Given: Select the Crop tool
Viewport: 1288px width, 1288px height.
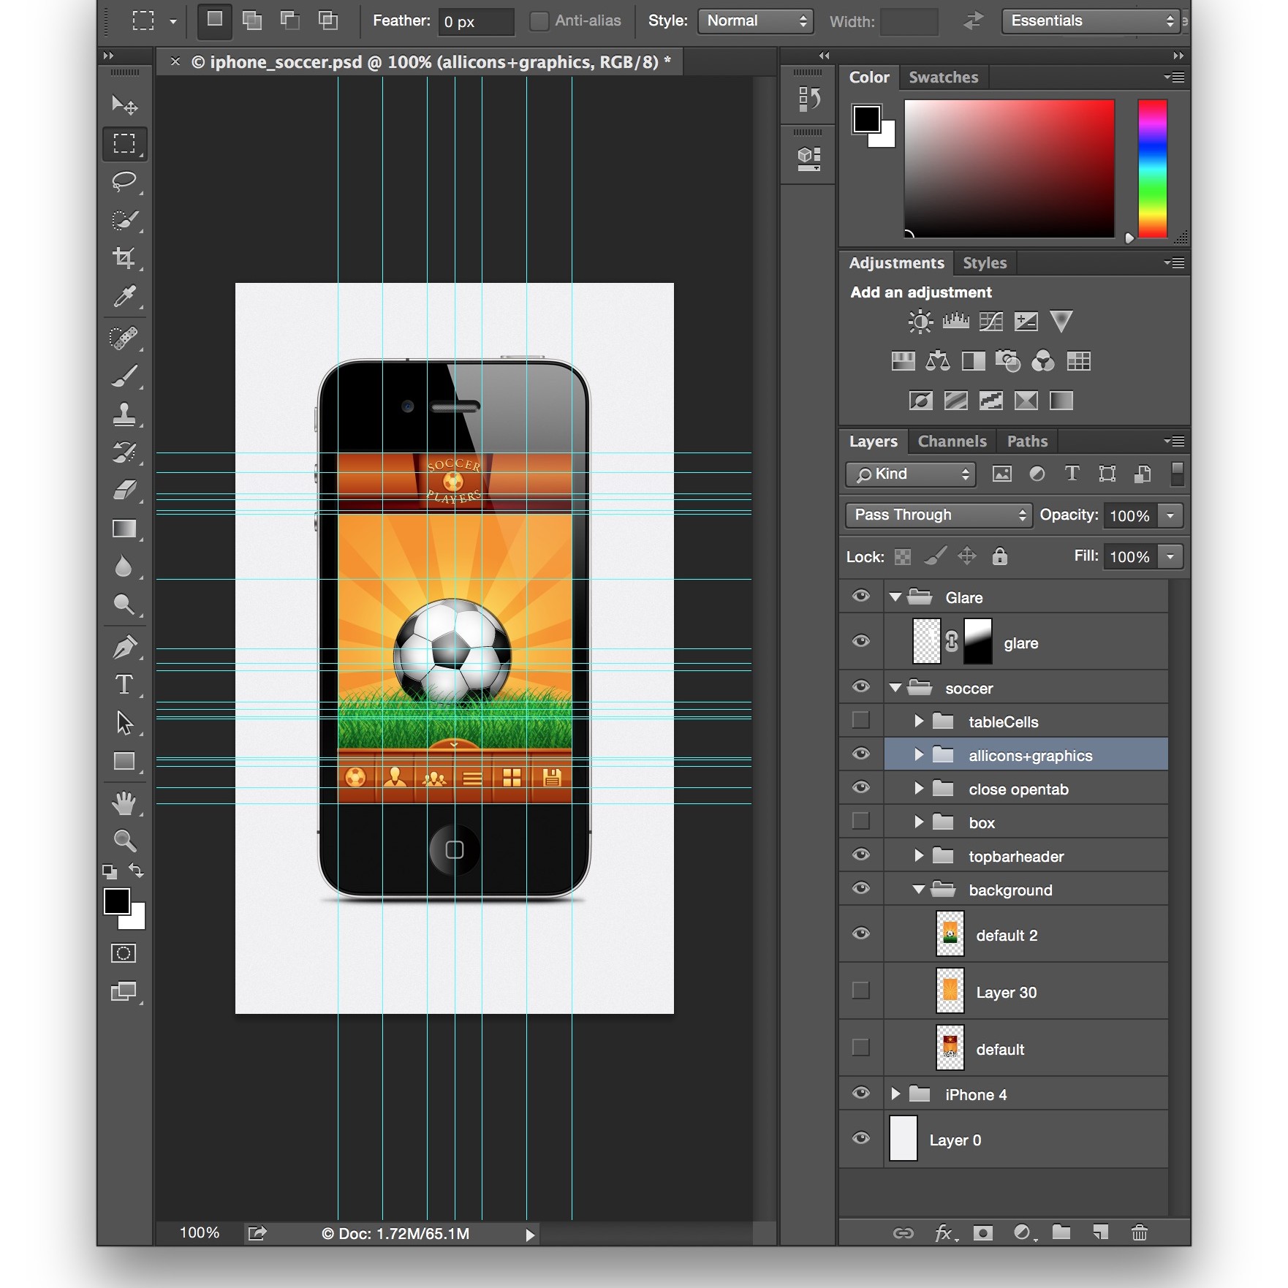Looking at the screenshot, I should (124, 258).
